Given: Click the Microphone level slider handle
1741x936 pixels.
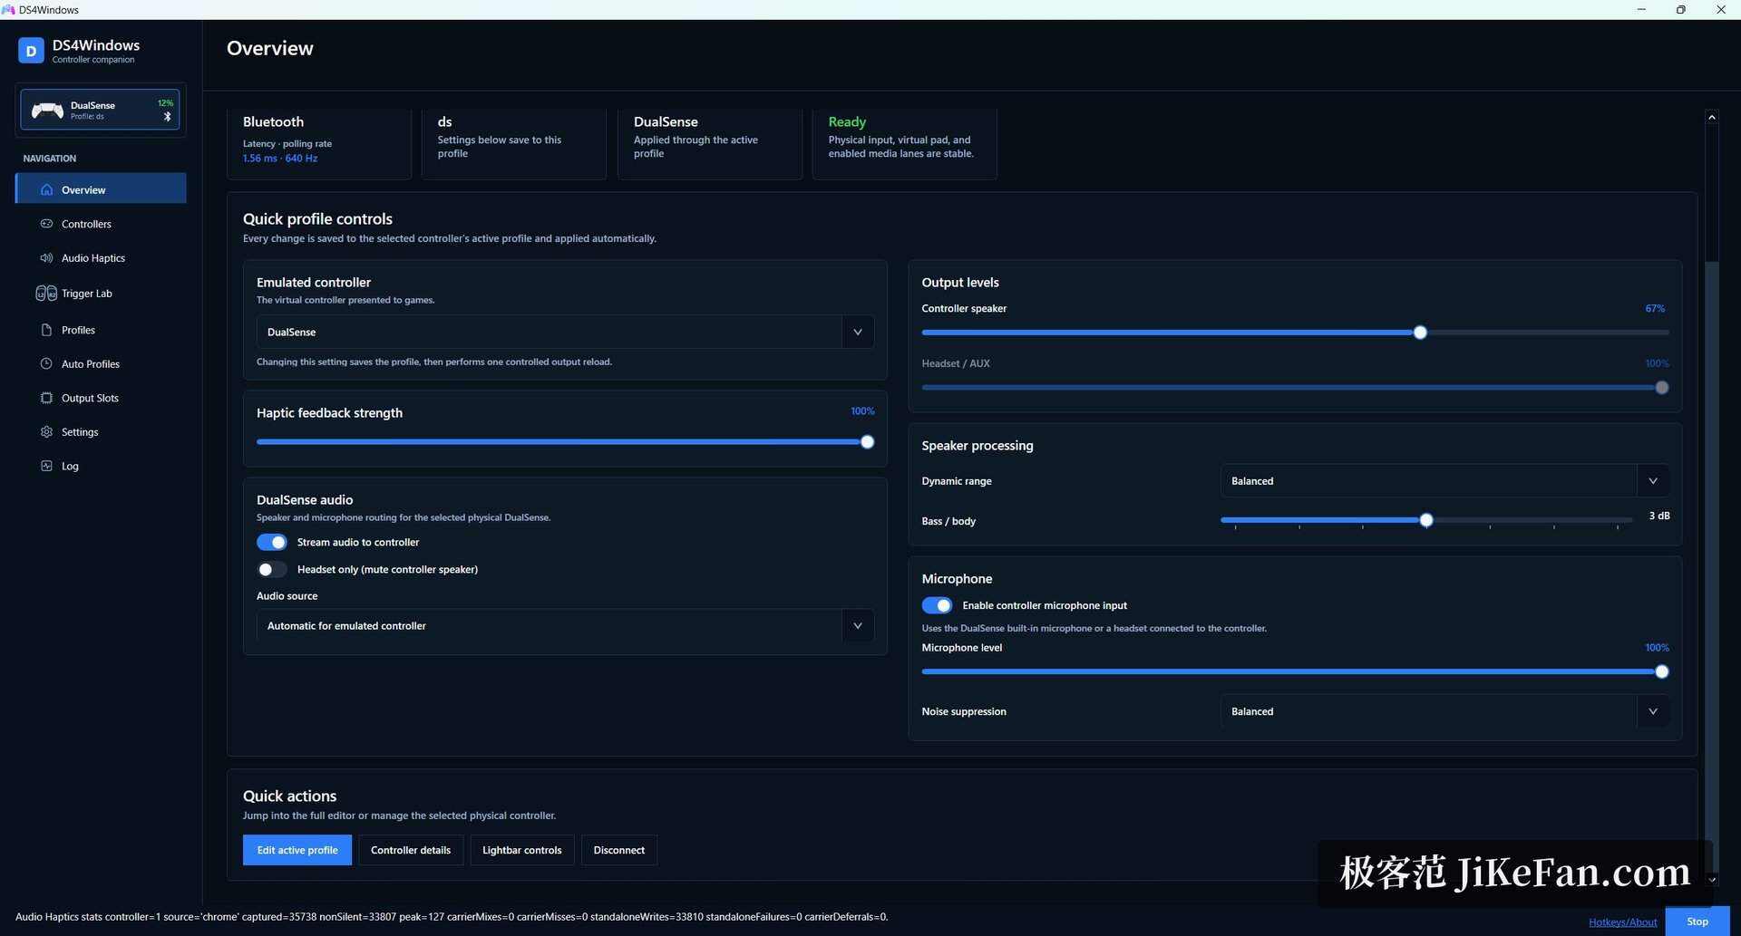Looking at the screenshot, I should click(x=1662, y=671).
